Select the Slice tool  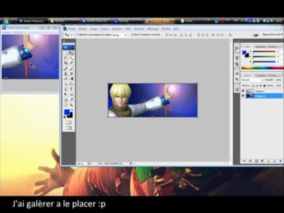[71, 63]
